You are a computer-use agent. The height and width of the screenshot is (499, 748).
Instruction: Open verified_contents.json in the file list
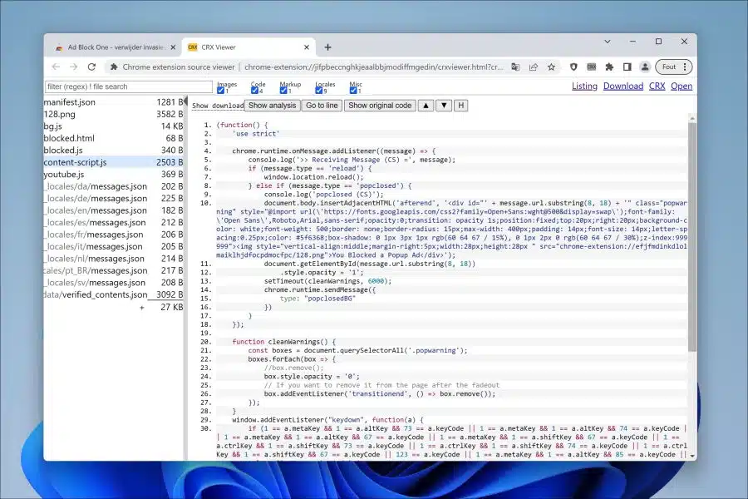114,294
